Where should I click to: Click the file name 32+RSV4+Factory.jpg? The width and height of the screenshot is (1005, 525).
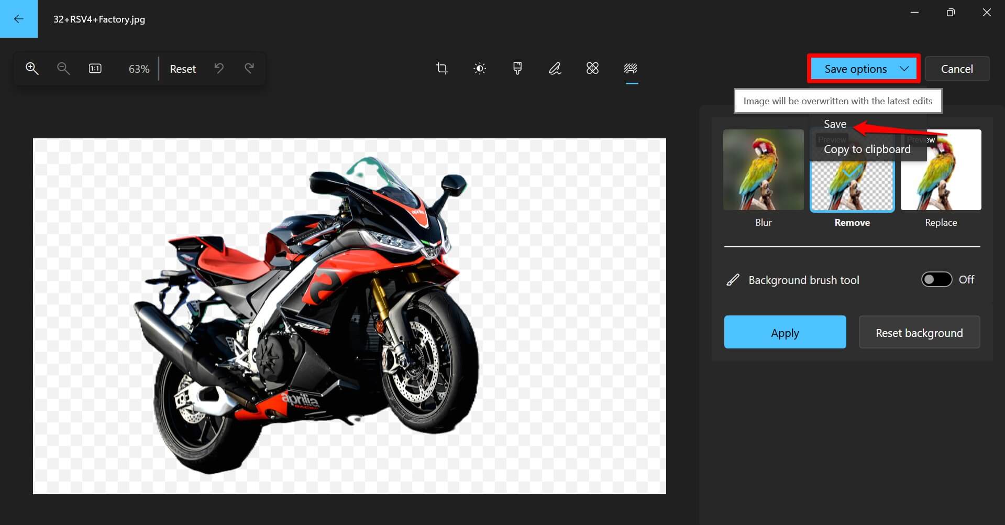click(x=99, y=19)
